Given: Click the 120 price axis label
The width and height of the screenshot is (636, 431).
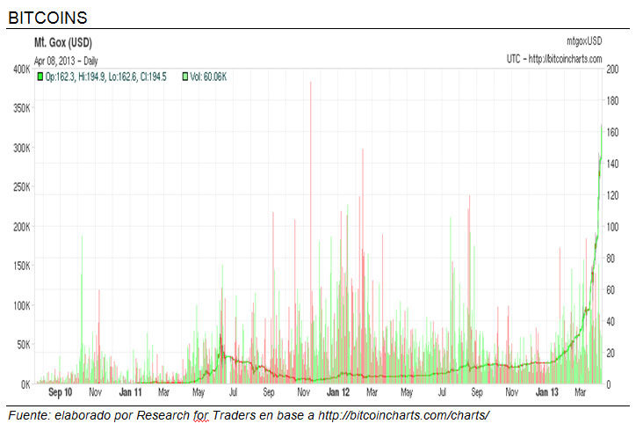Looking at the screenshot, I should pos(612,195).
